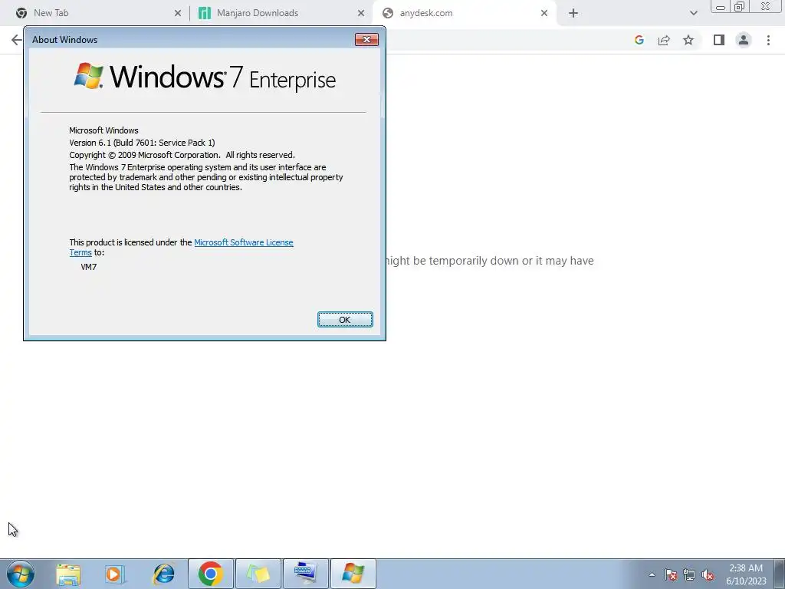The image size is (785, 589).
Task: Open Windows Explorer from the taskbar
Action: [x=68, y=574]
